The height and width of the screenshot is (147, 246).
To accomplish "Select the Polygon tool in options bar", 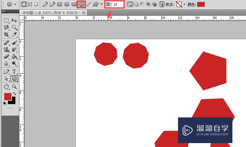I will [x=81, y=4].
